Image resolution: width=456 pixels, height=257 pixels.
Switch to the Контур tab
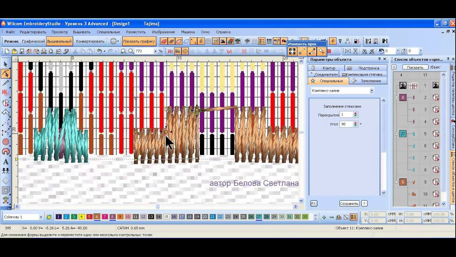[326, 68]
